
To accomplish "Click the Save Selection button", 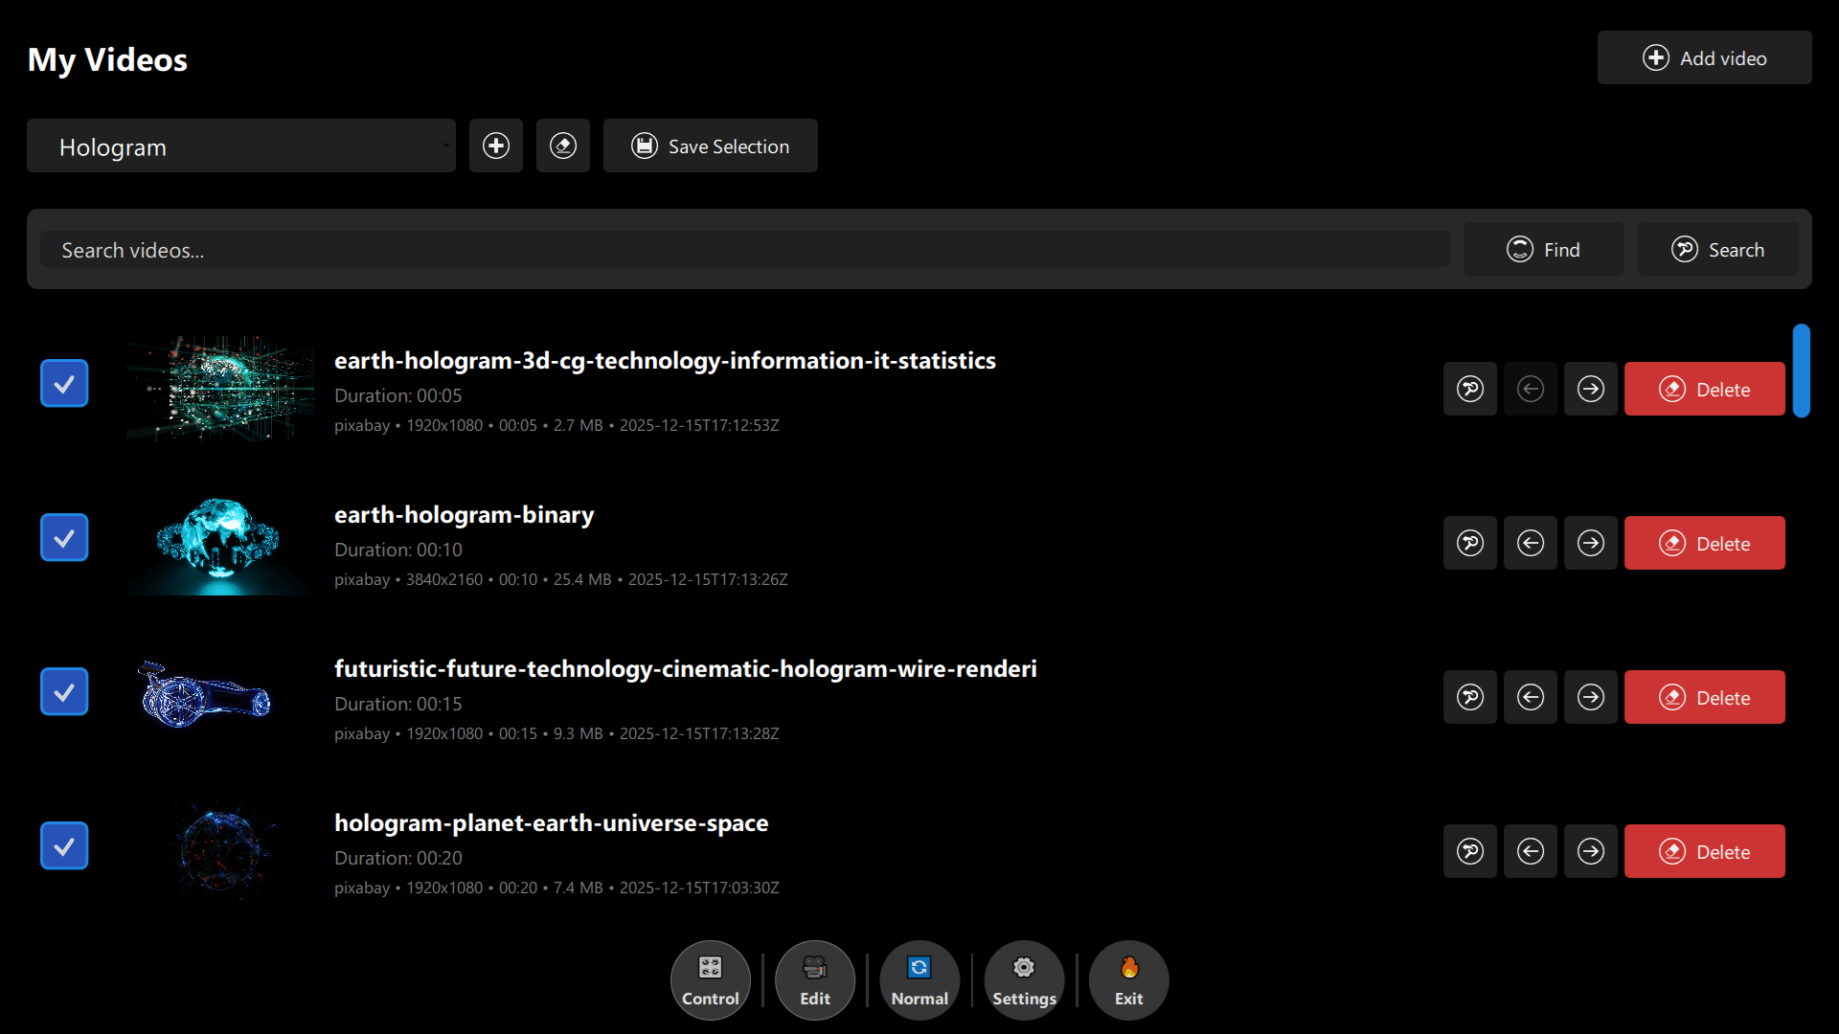I will coord(710,146).
